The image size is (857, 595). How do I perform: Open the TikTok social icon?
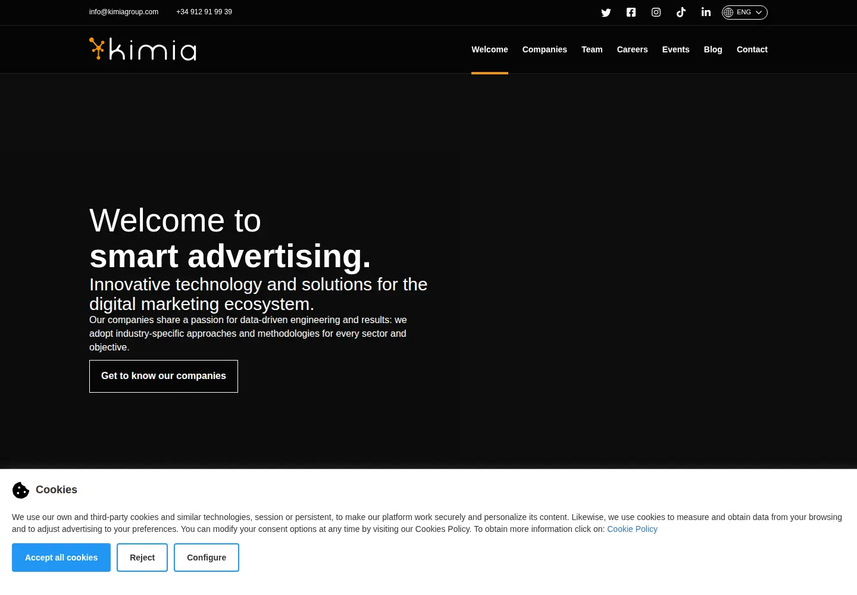click(x=681, y=12)
